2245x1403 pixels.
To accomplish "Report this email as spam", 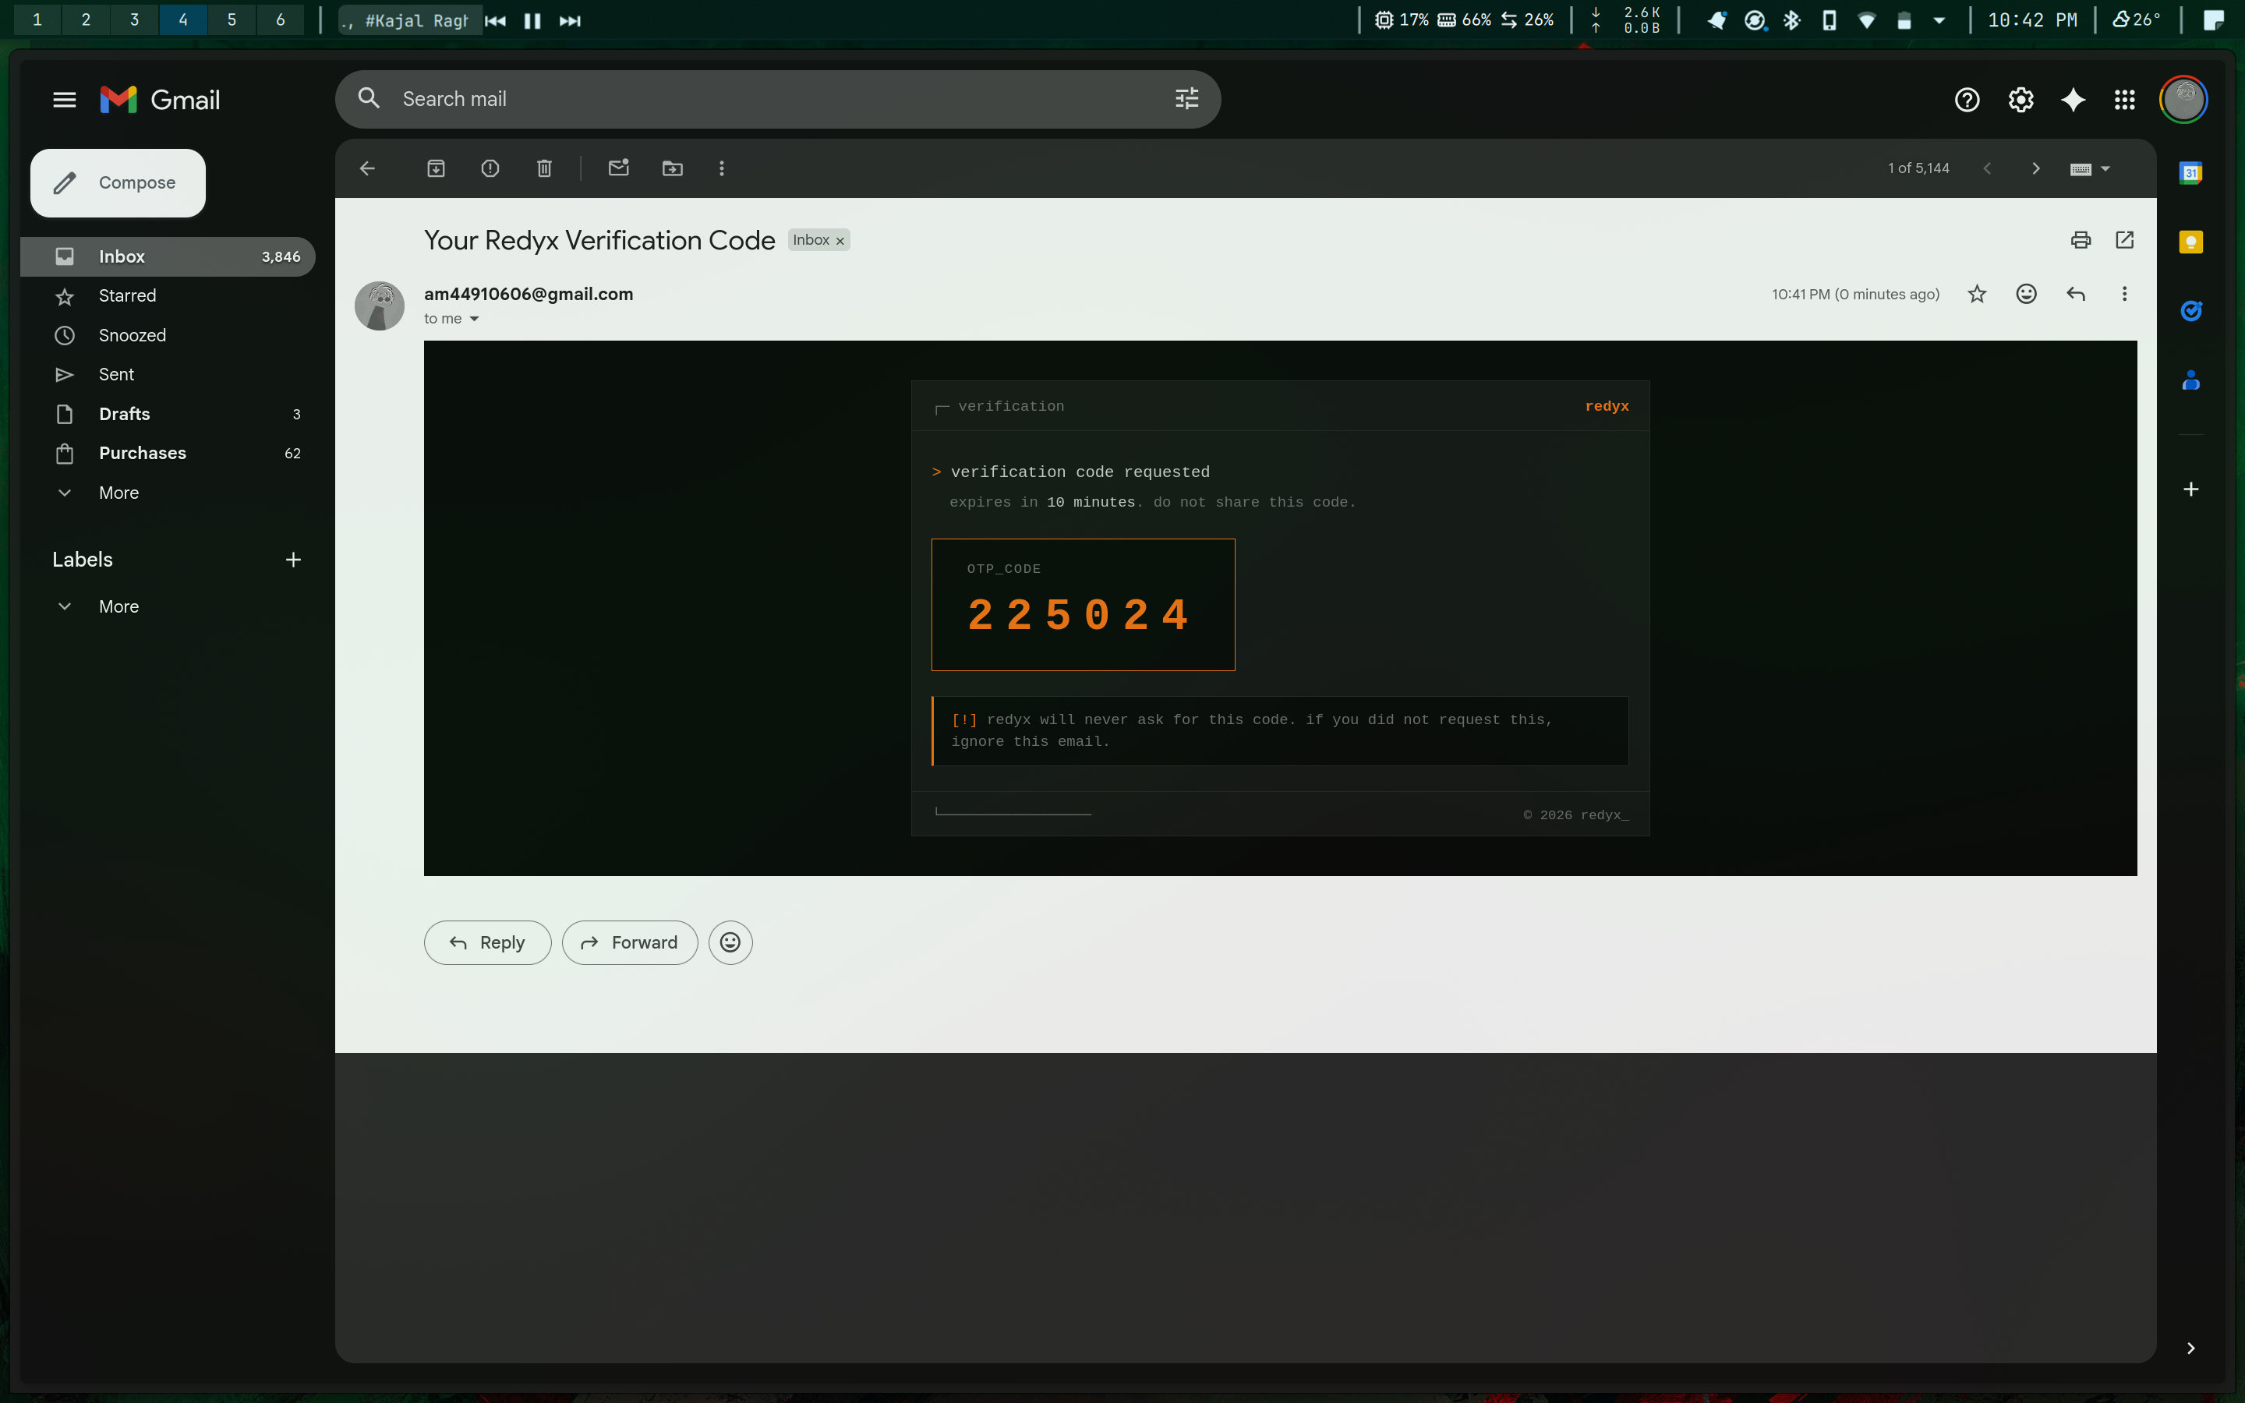I will click(x=490, y=168).
